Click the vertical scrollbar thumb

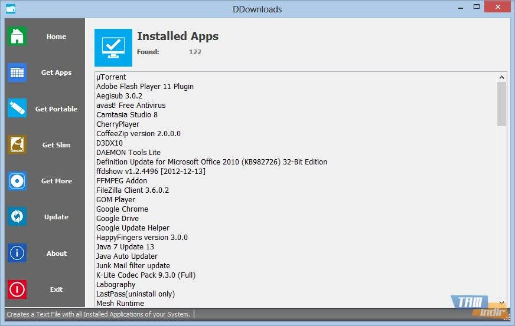click(501, 104)
